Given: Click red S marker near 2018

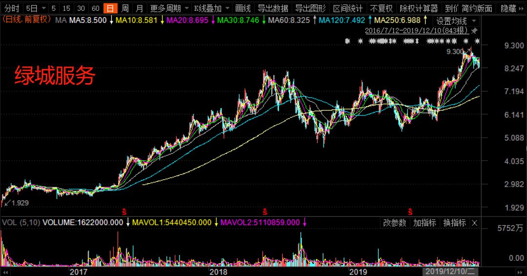Looking at the screenshot, I should pos(265,212).
